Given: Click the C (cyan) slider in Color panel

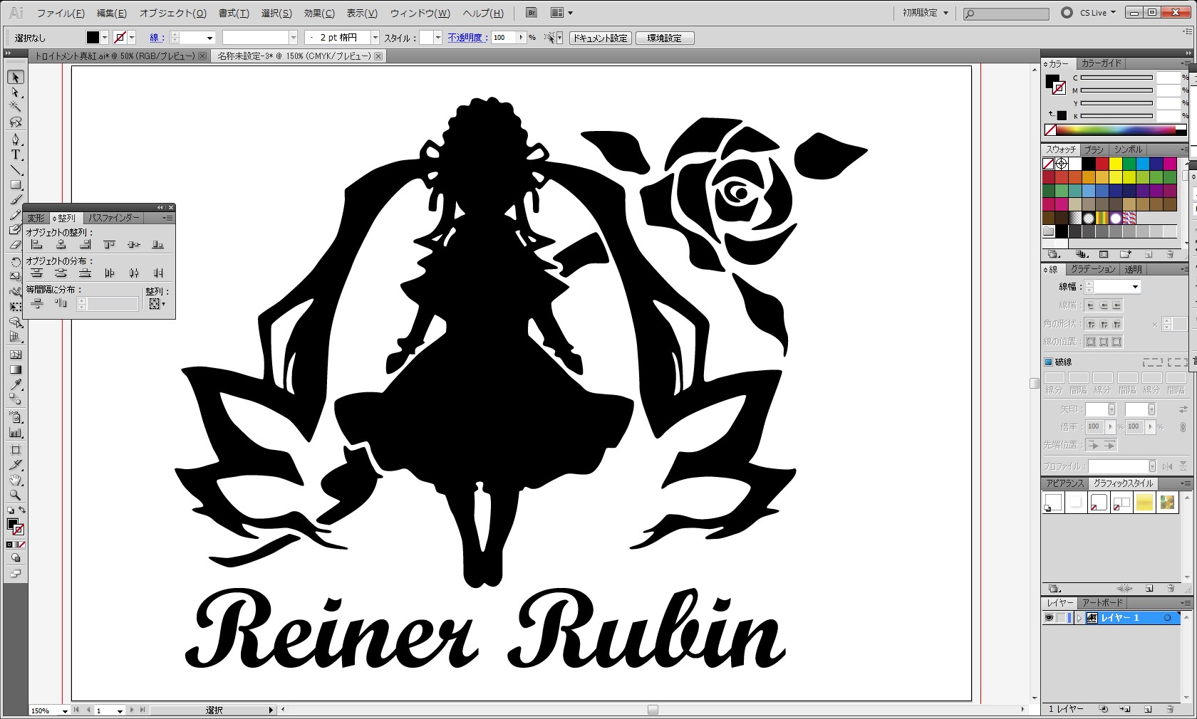Looking at the screenshot, I should pyautogui.click(x=1116, y=78).
